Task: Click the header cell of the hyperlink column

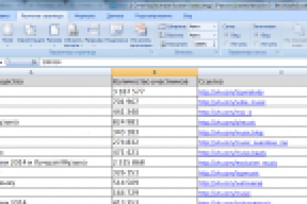Action: point(252,82)
